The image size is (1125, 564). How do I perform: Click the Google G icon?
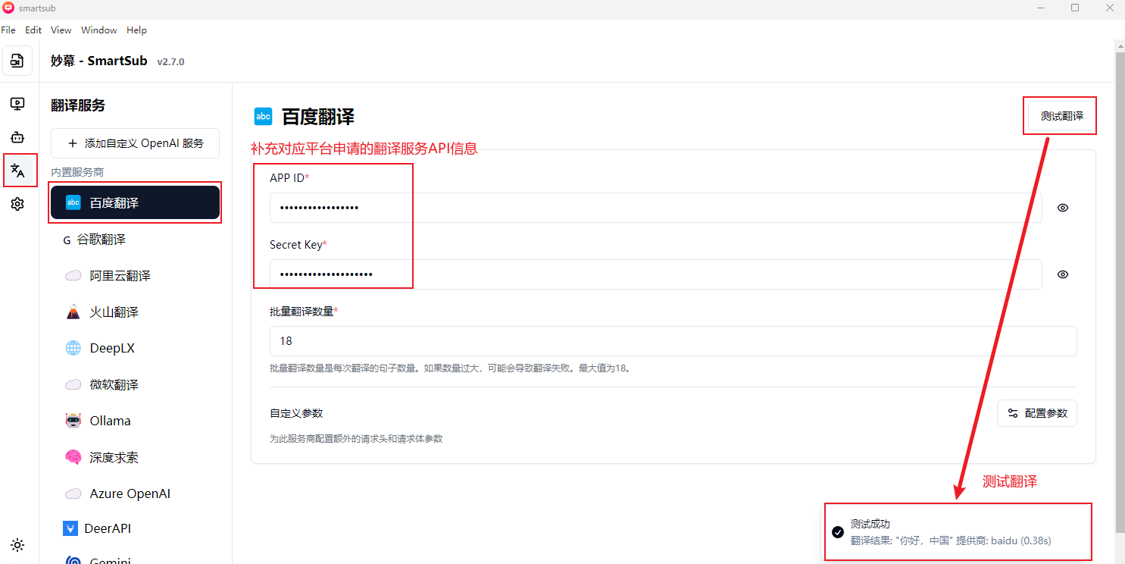click(67, 240)
